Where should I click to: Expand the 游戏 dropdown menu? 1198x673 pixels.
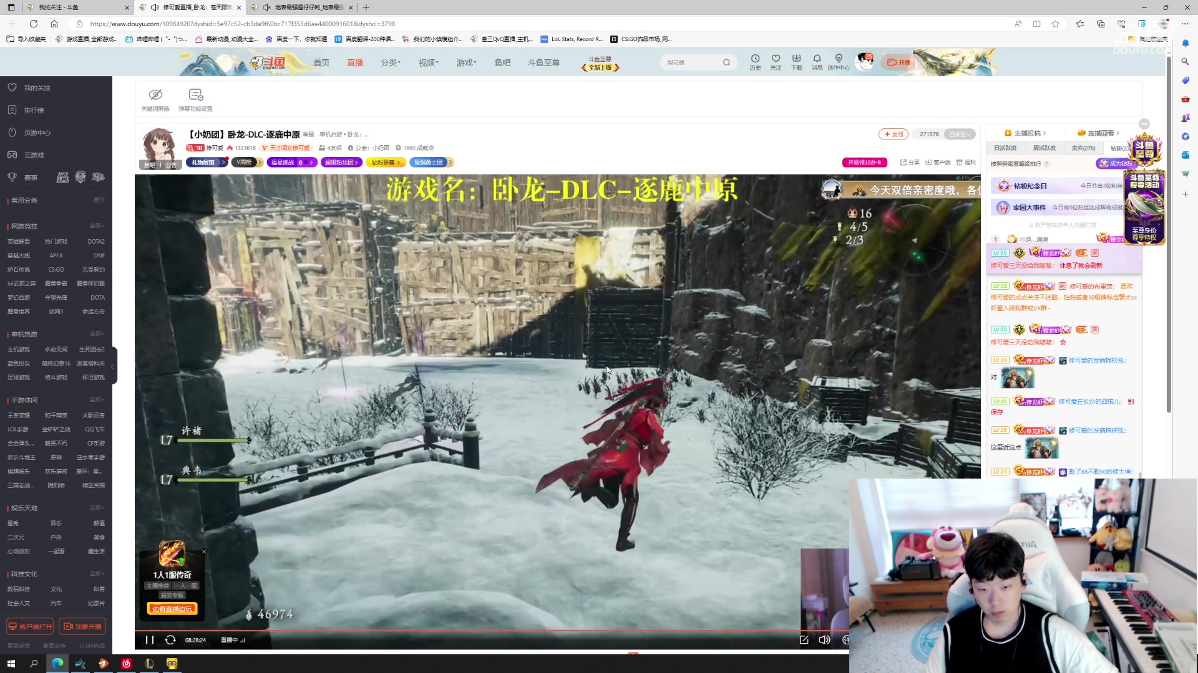coord(466,62)
